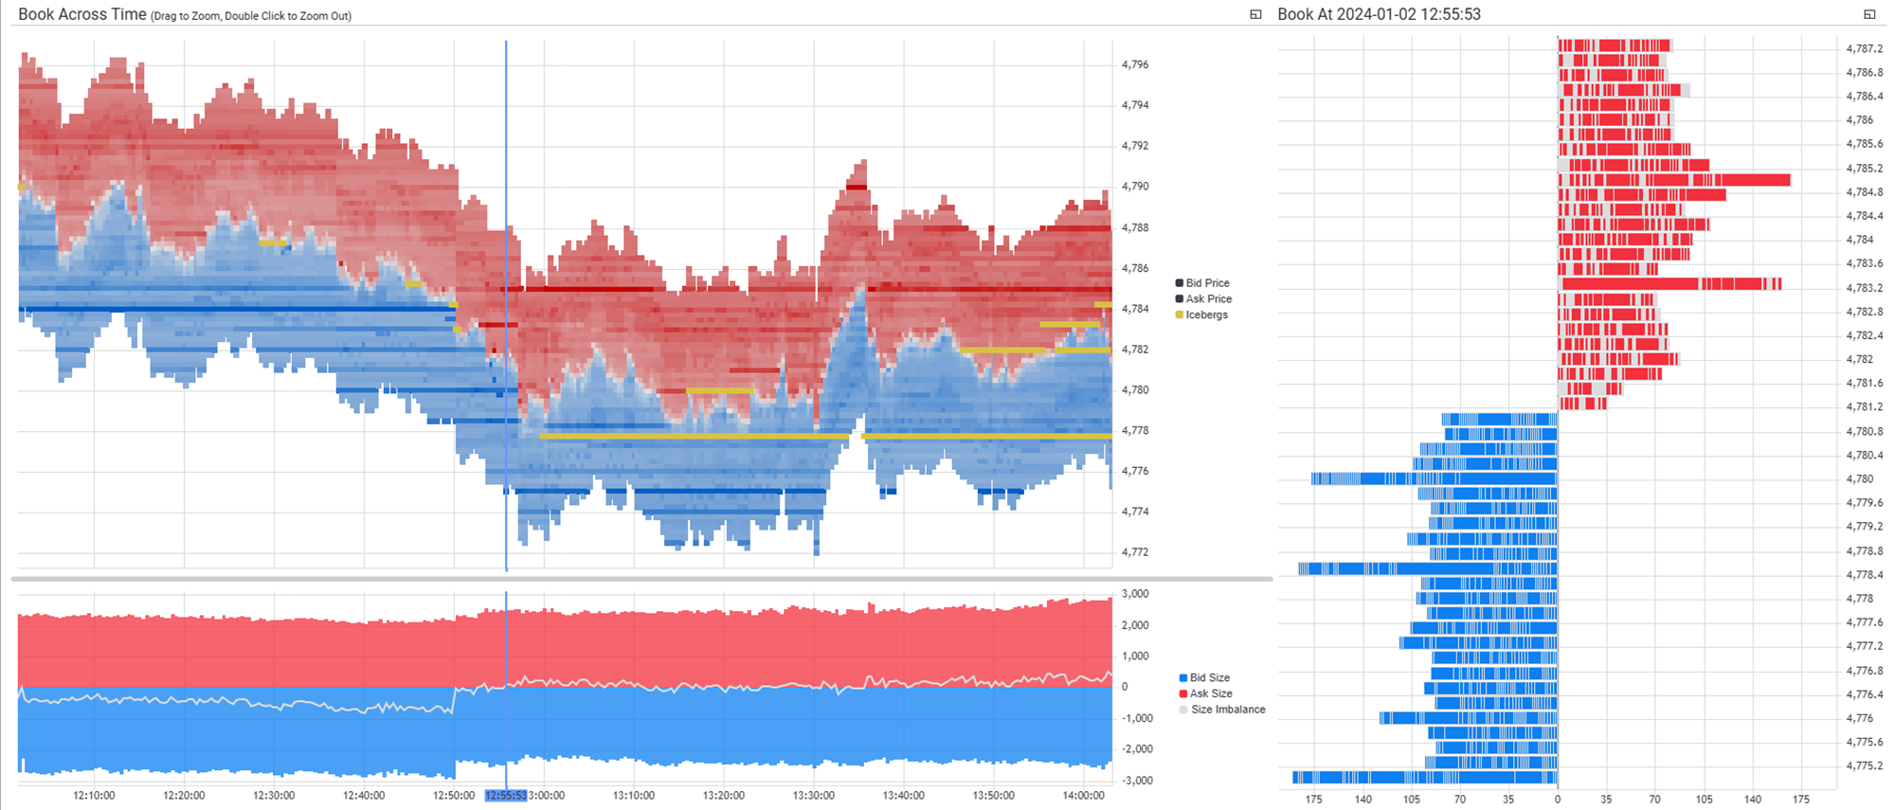Maximize the Book At snapshot panel

click(x=1868, y=14)
